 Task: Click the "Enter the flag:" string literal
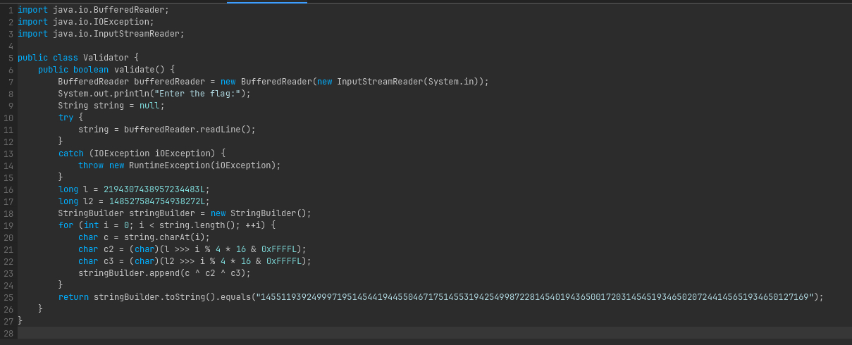(200, 94)
